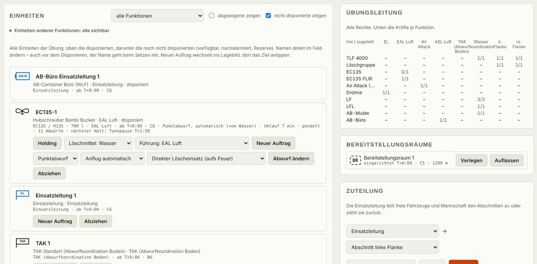Click the "Abwurf ändern" button

pos(291,158)
